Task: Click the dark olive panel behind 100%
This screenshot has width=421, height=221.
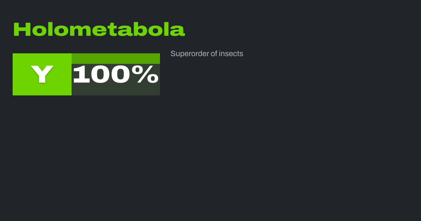Action: point(116,90)
